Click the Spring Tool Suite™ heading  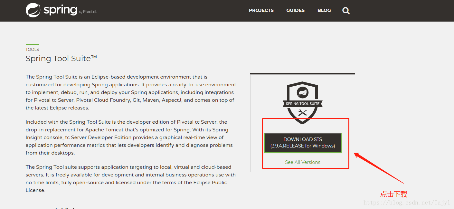[x=61, y=59]
